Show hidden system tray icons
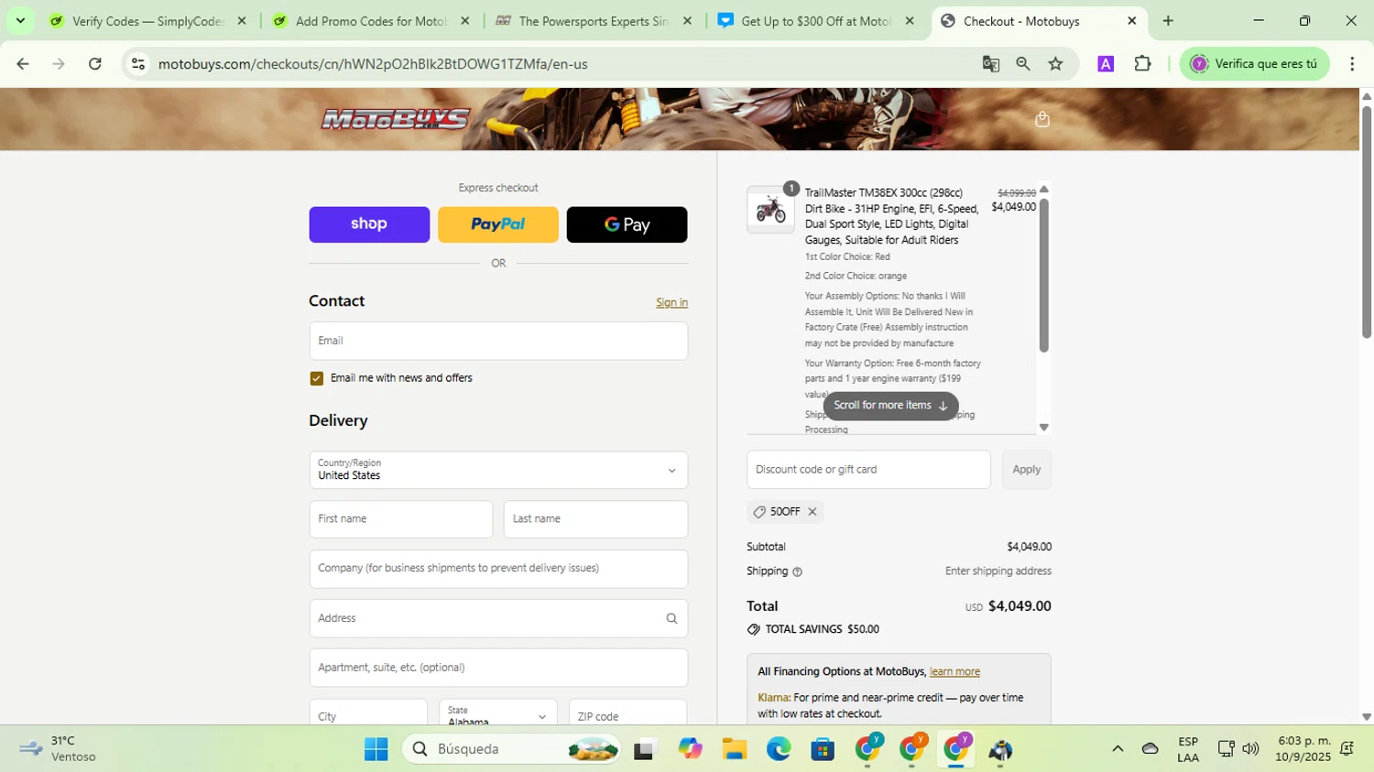The height and width of the screenshot is (772, 1374). (x=1118, y=749)
